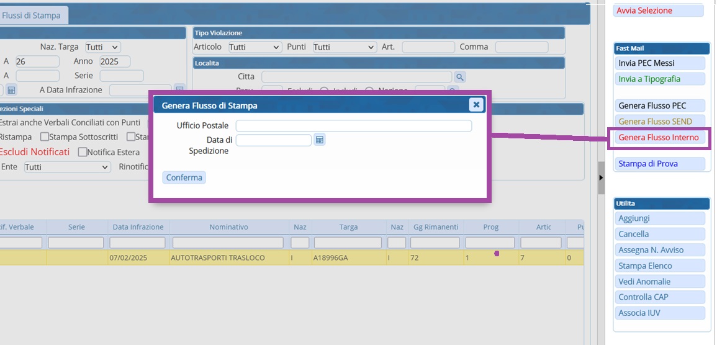Open the Punti dropdown list

pos(345,47)
